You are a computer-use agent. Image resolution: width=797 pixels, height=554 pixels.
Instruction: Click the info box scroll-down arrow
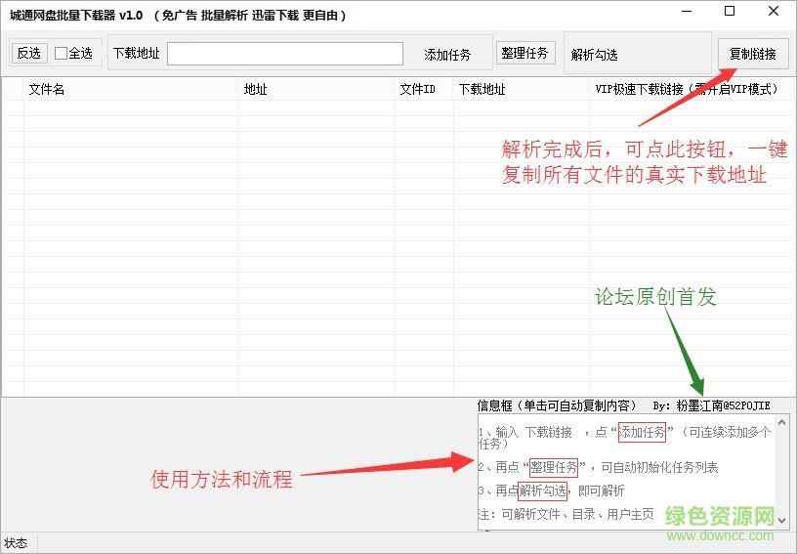point(781,521)
